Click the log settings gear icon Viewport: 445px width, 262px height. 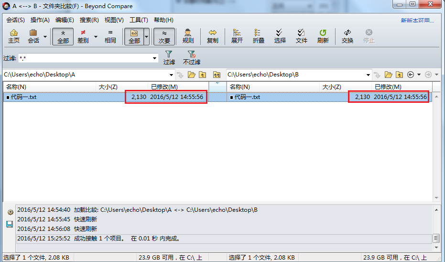coord(10,212)
